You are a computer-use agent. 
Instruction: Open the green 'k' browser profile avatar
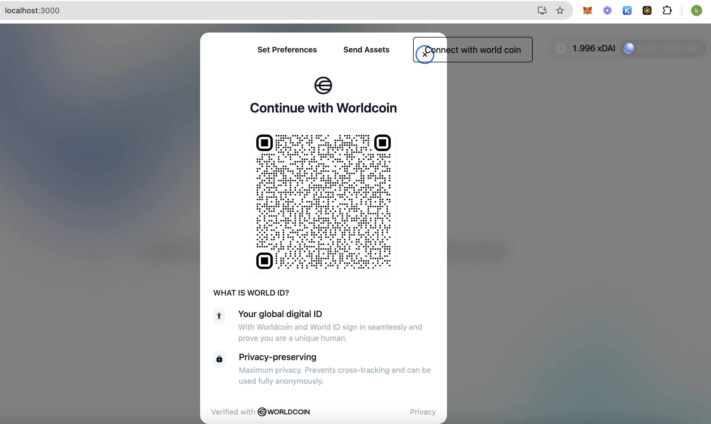coord(696,10)
